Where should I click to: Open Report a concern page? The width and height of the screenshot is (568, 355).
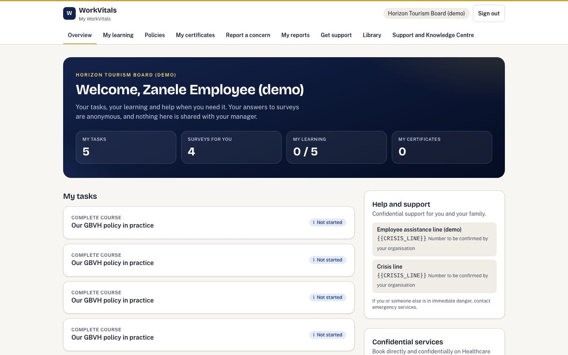coord(248,35)
